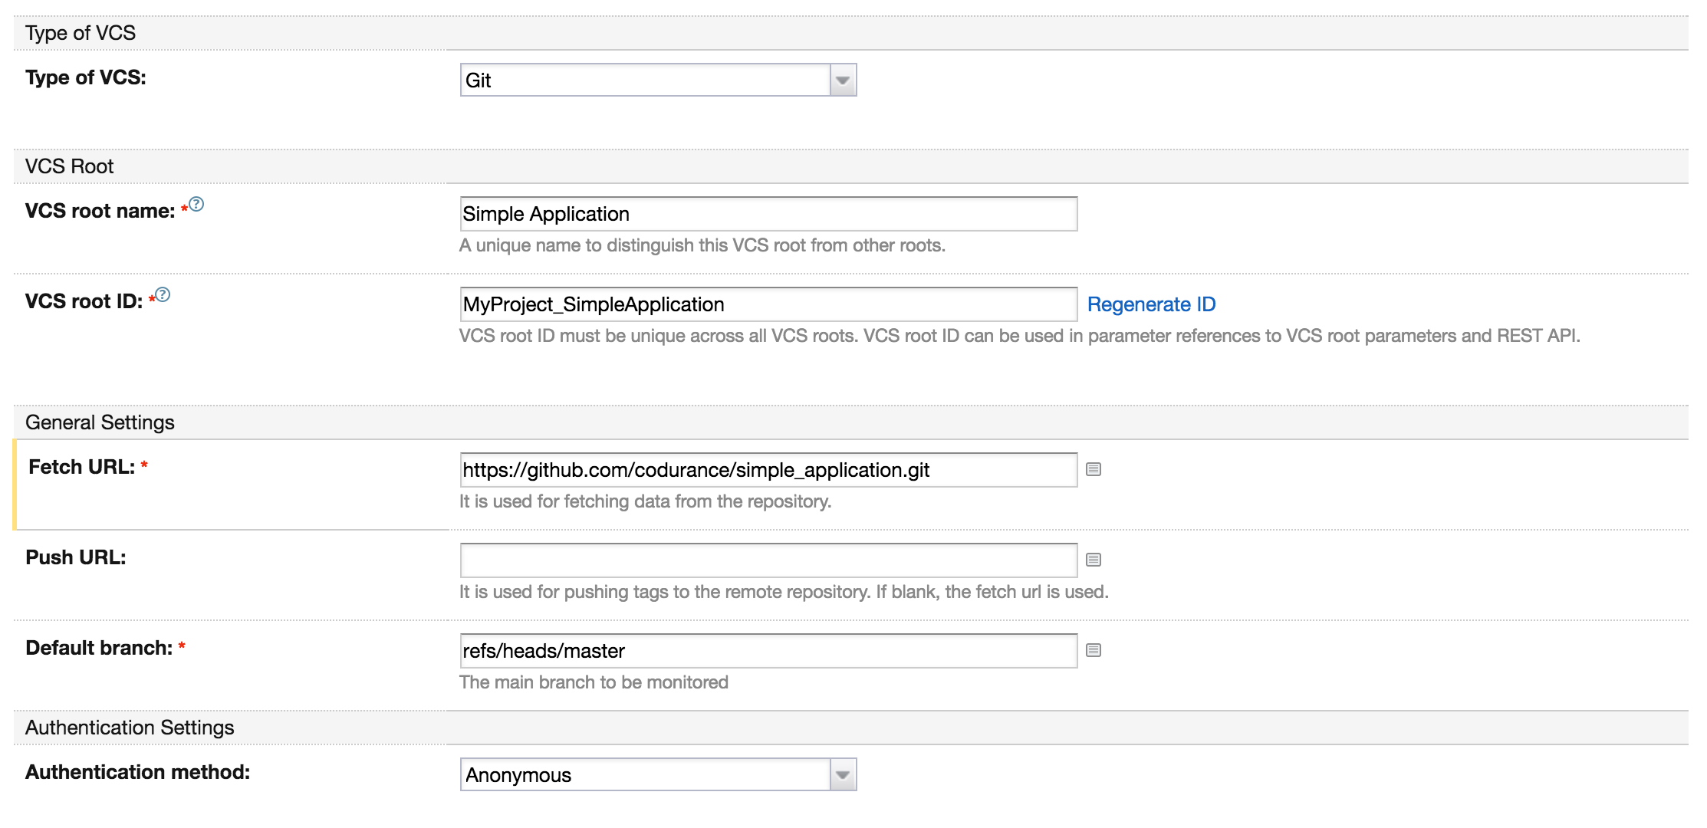Click the Regenerate ID link

pyautogui.click(x=1151, y=304)
